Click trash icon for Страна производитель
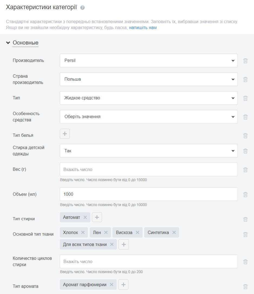 (x=245, y=80)
